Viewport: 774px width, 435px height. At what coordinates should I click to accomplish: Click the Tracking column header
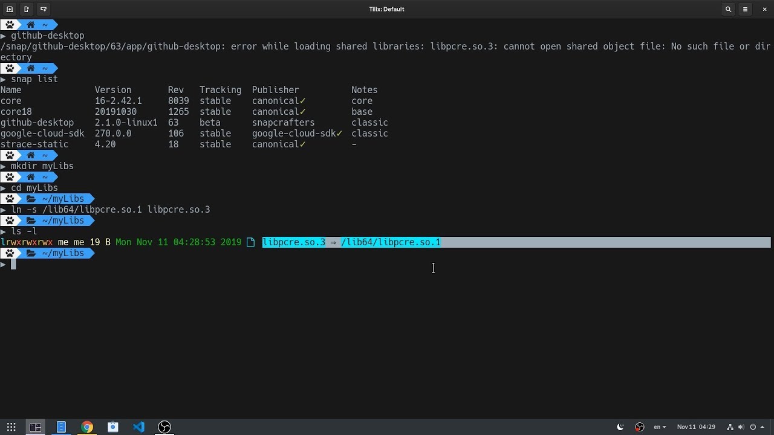click(220, 90)
